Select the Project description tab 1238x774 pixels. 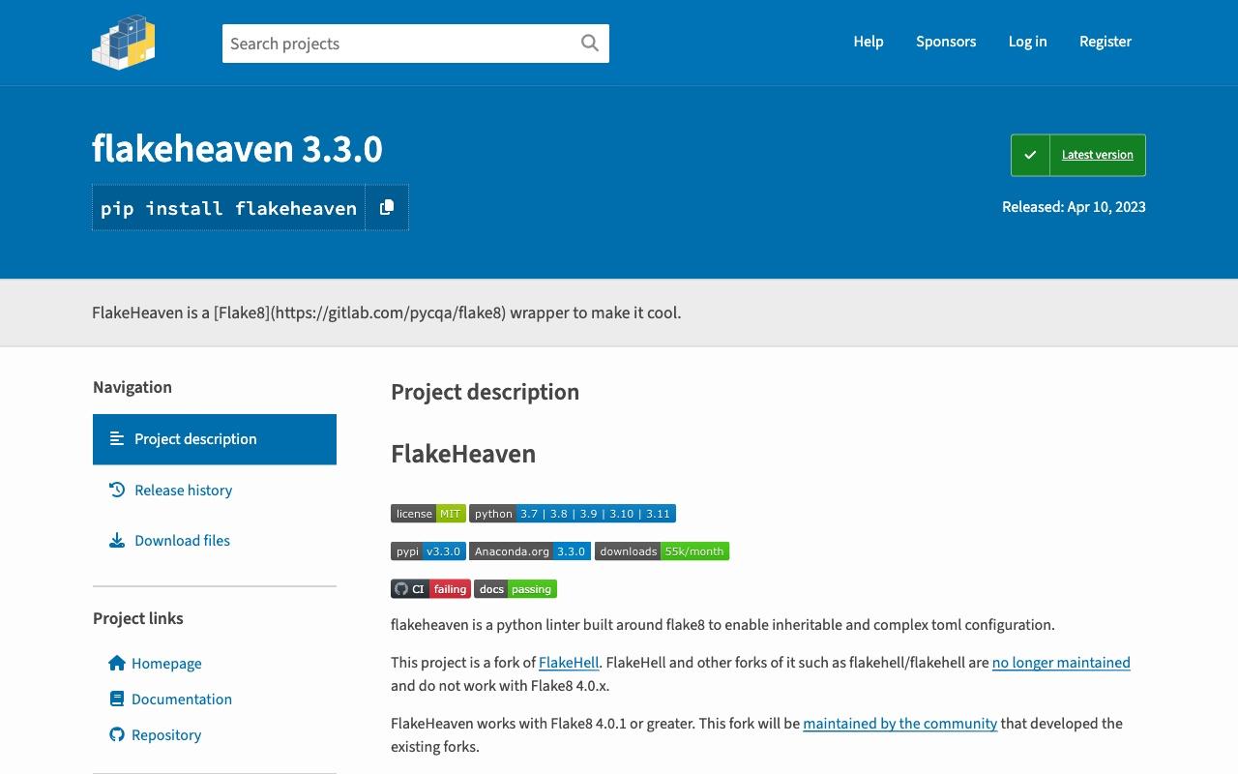pyautogui.click(x=215, y=439)
